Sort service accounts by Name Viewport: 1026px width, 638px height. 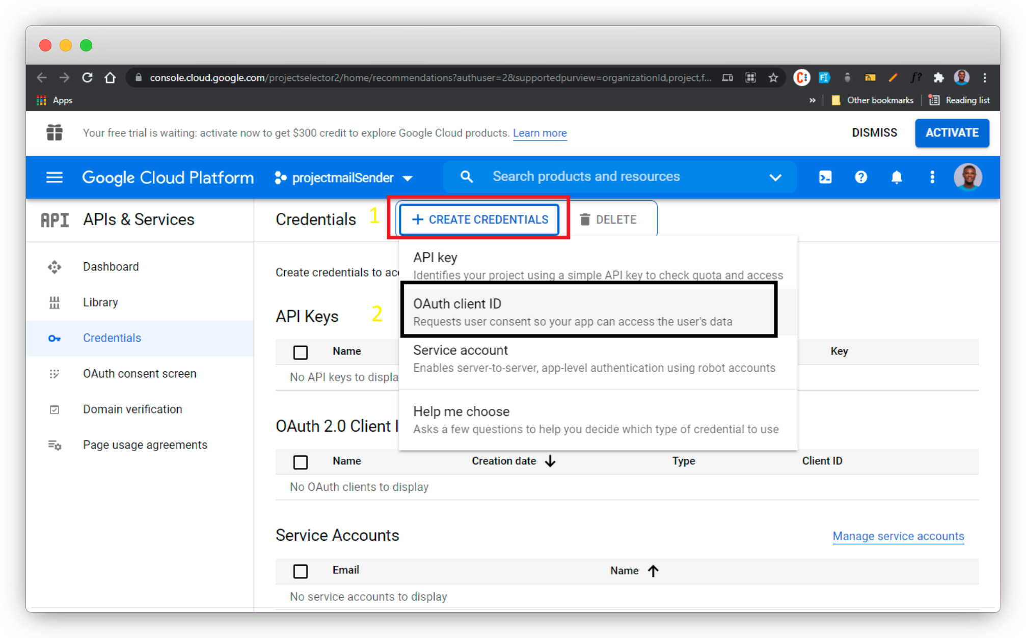[x=634, y=571]
